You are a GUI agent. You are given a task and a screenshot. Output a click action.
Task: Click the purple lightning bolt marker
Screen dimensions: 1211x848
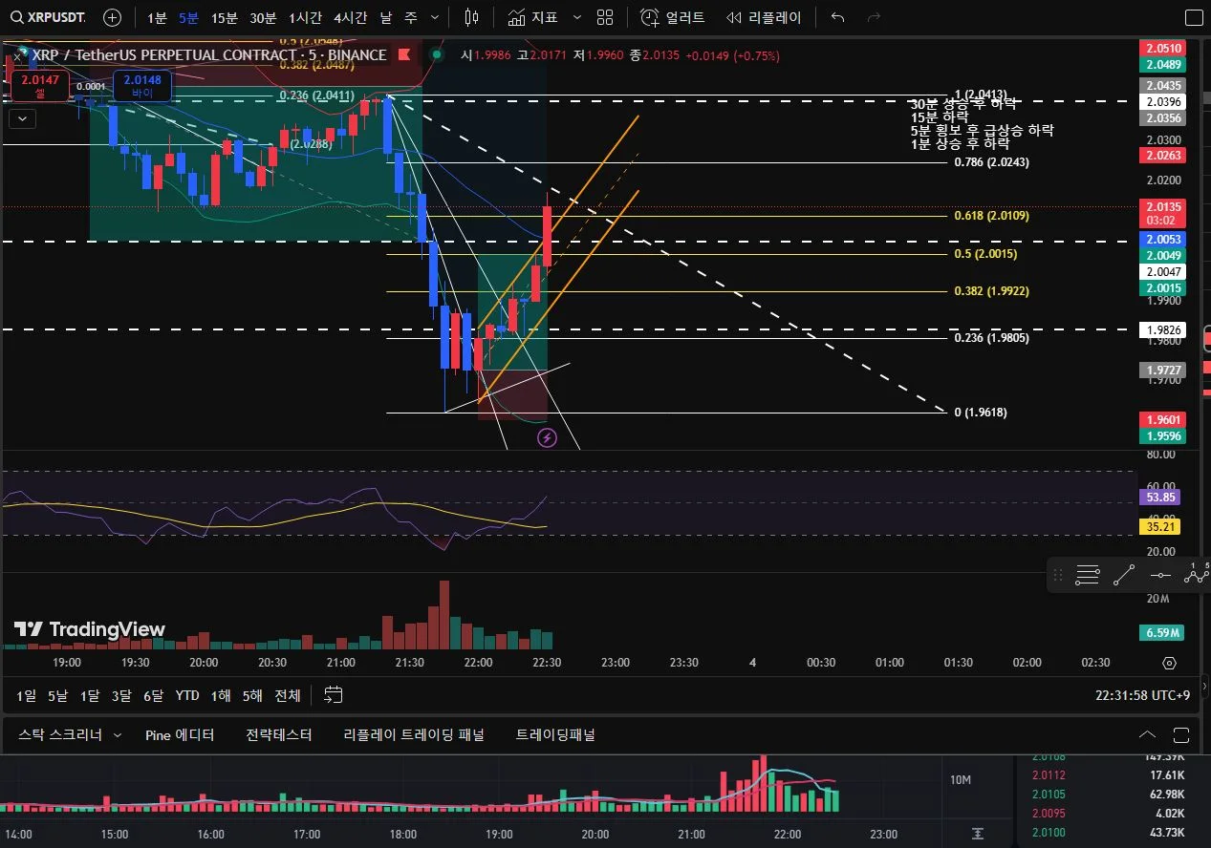point(547,437)
